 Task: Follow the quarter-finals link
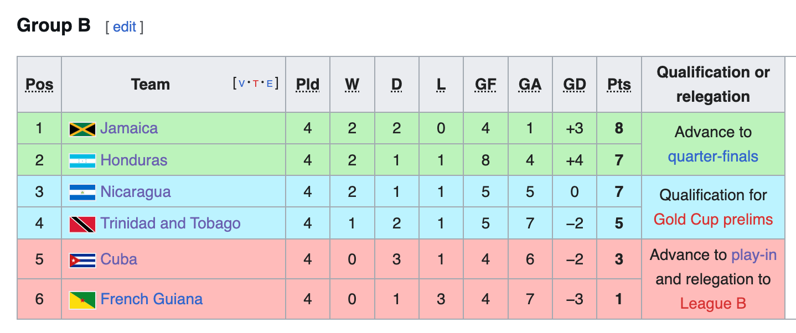713,157
